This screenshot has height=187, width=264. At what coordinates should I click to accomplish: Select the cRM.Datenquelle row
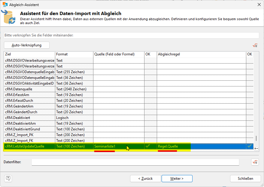pos(29,89)
